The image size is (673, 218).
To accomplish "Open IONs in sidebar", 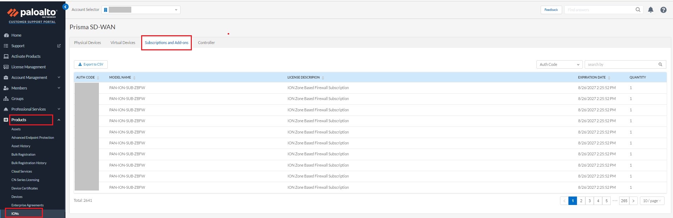I will coord(15,213).
